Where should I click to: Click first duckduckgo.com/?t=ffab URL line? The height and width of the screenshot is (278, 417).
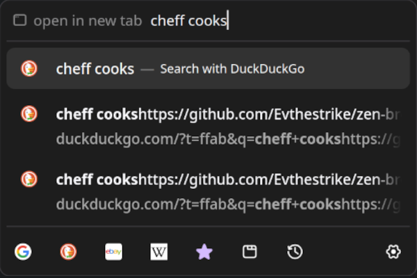[x=228, y=139]
